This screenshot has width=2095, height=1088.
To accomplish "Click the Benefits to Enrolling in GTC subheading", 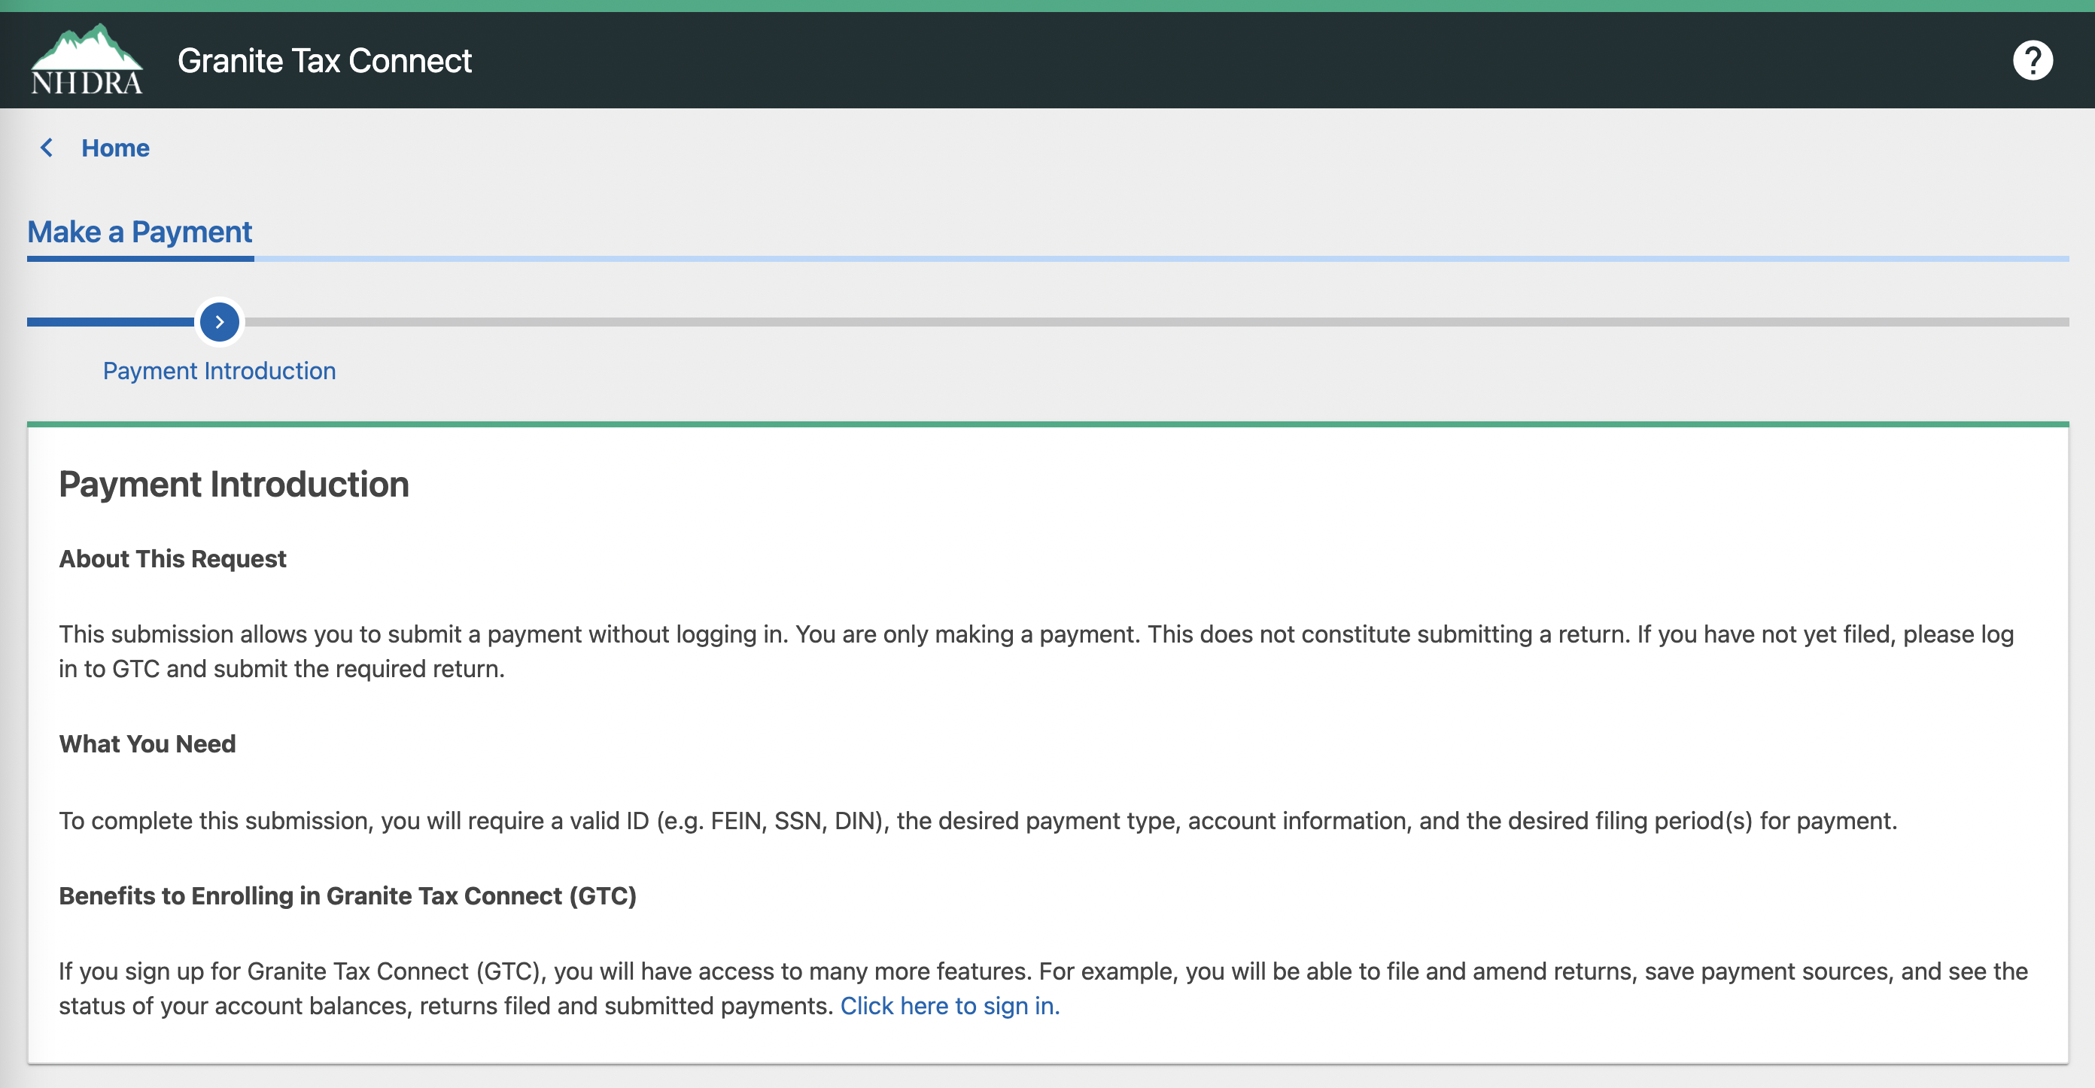I will coord(347,895).
